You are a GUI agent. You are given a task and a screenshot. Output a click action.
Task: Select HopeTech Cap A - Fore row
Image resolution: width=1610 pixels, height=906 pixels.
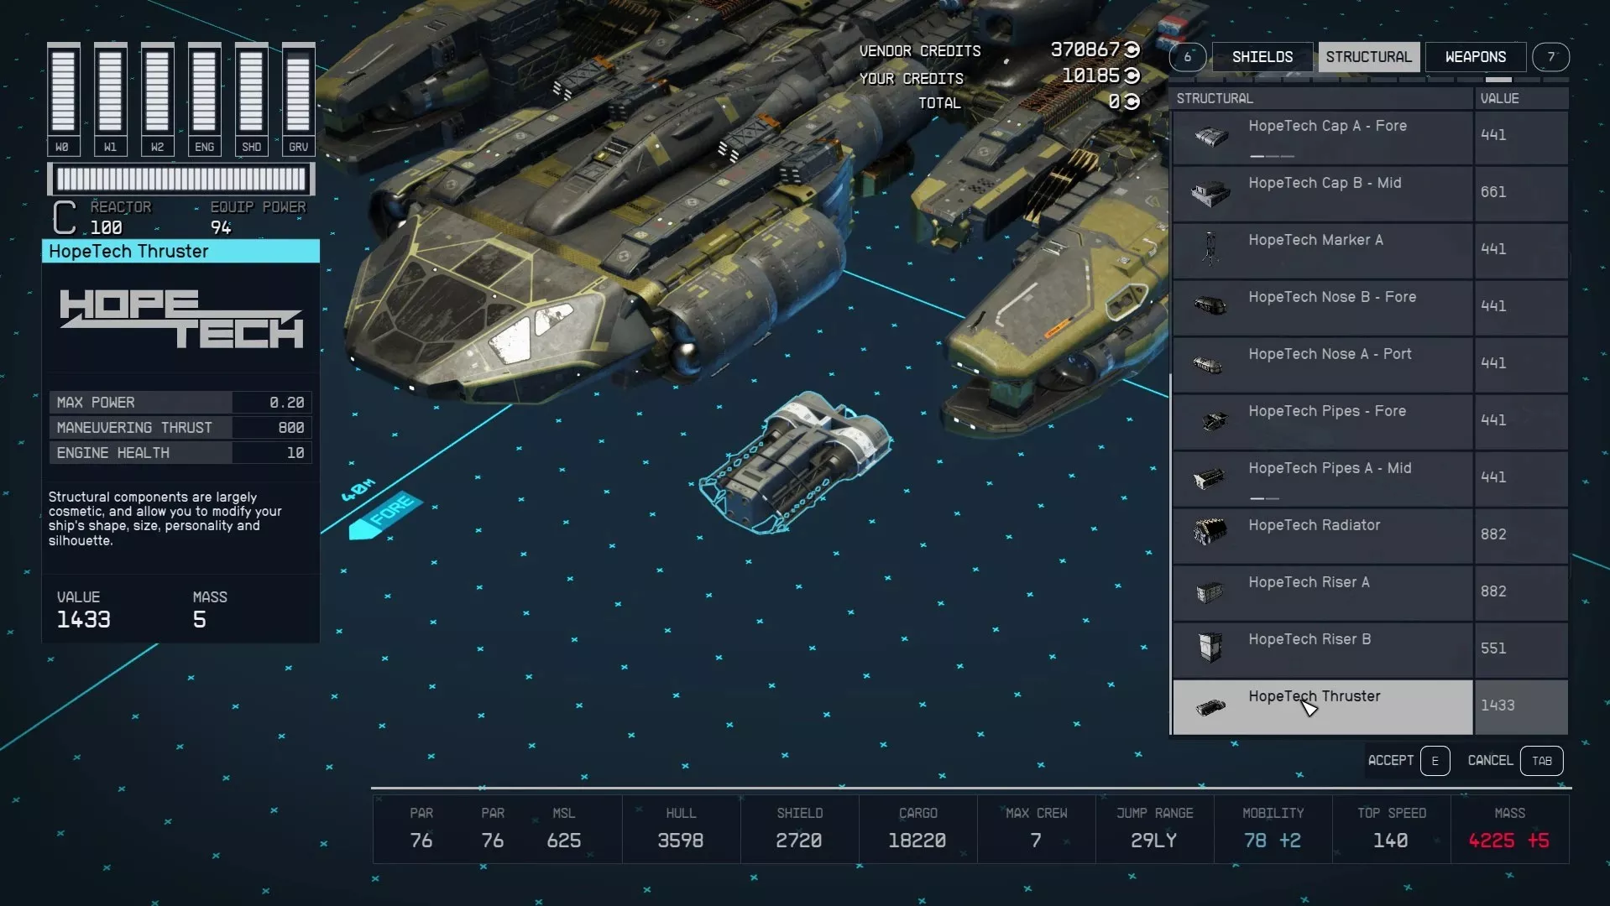pyautogui.click(x=1370, y=137)
